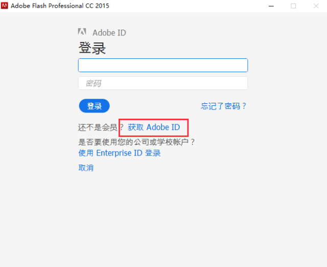
Task: Click the Adobe logo beside Adobe ID heading
Action: pyautogui.click(x=82, y=33)
